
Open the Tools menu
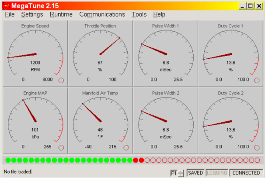pos(139,14)
